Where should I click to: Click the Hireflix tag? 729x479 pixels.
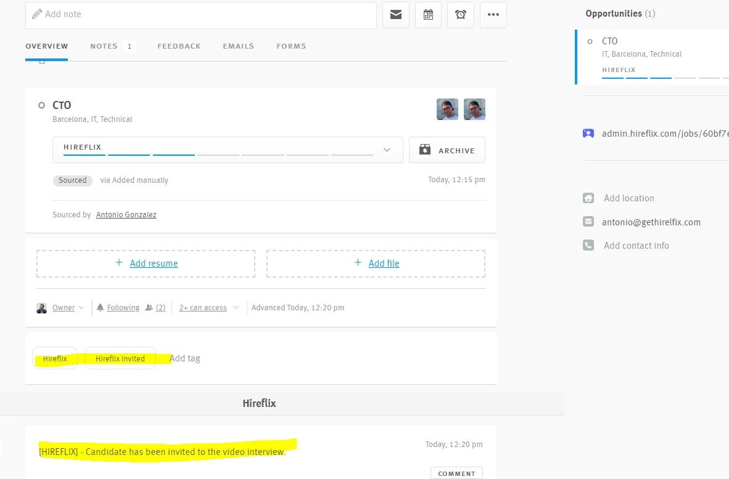coord(55,358)
